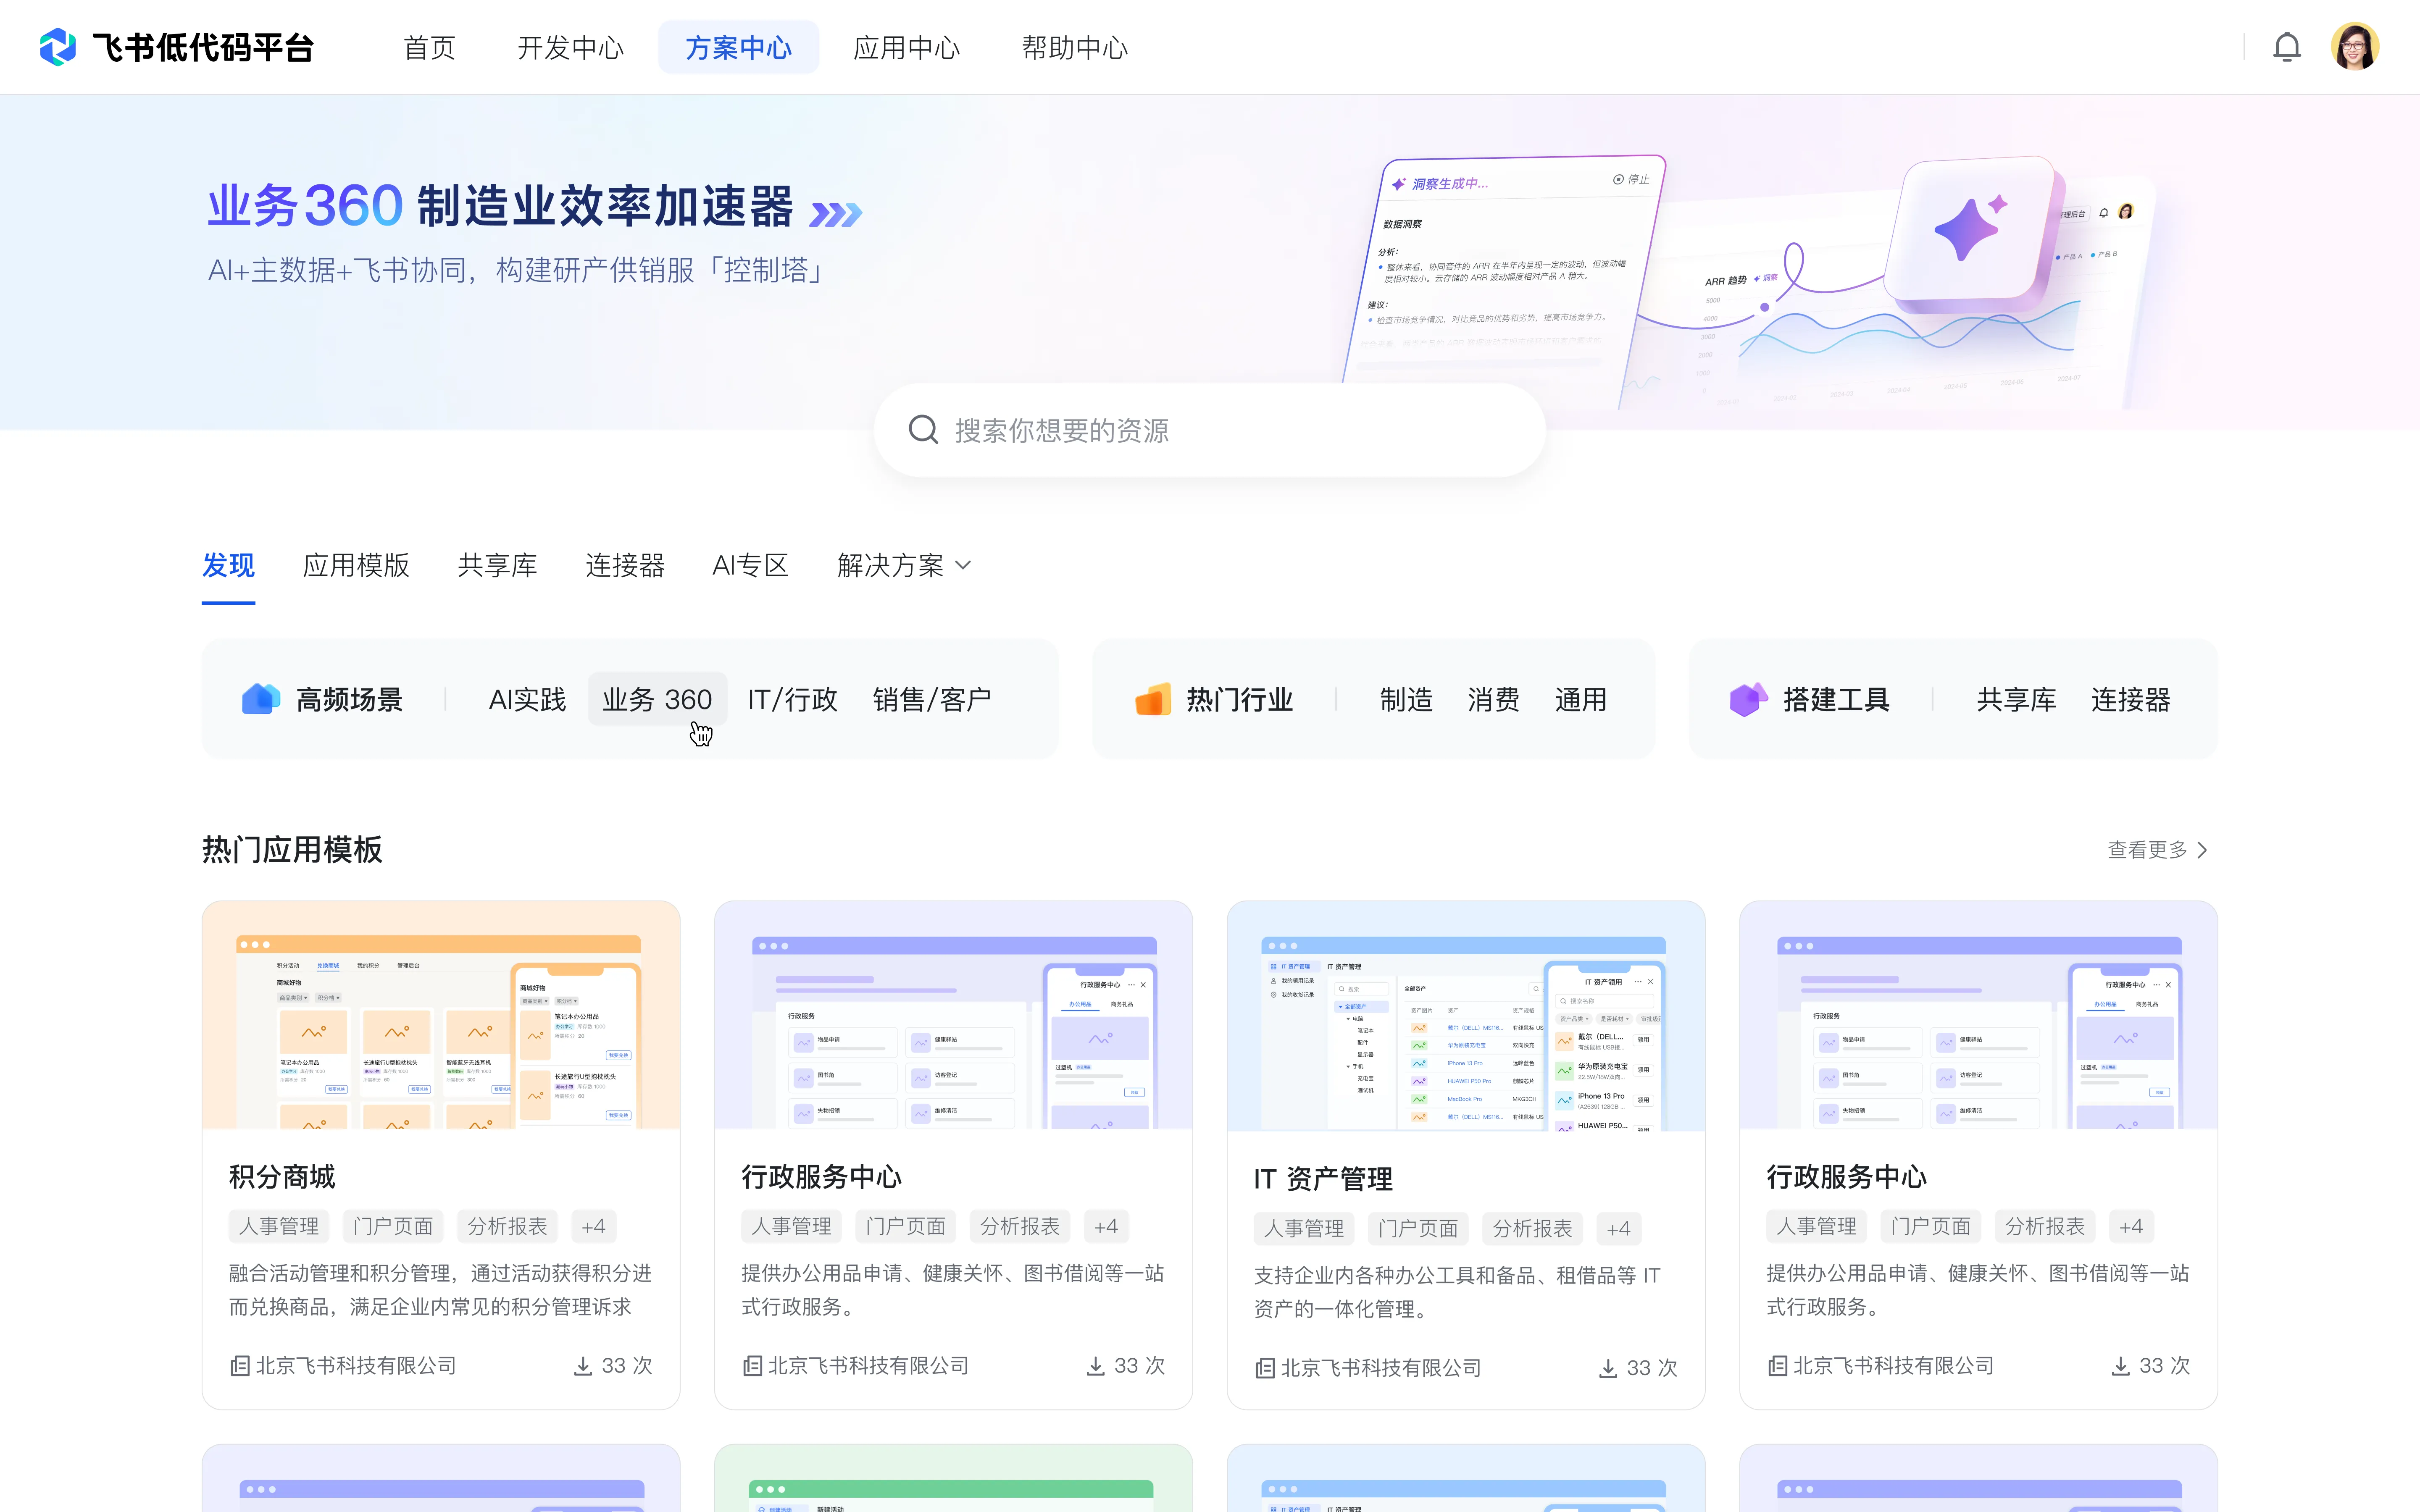Click the sparkle AI icon in the banner

pyautogui.click(x=1970, y=228)
